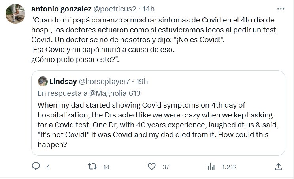Viewport: 294px width, 179px height.
Task: Click the view count 1.212
Action: (229, 167)
